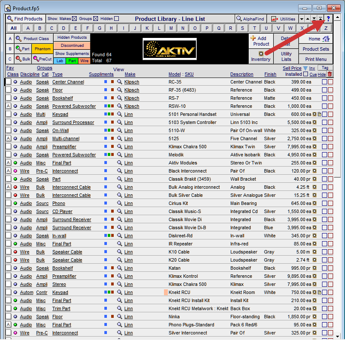The width and height of the screenshot is (345, 340).
Task: Click the Sell Price sort filter icon
Action: click(x=305, y=68)
